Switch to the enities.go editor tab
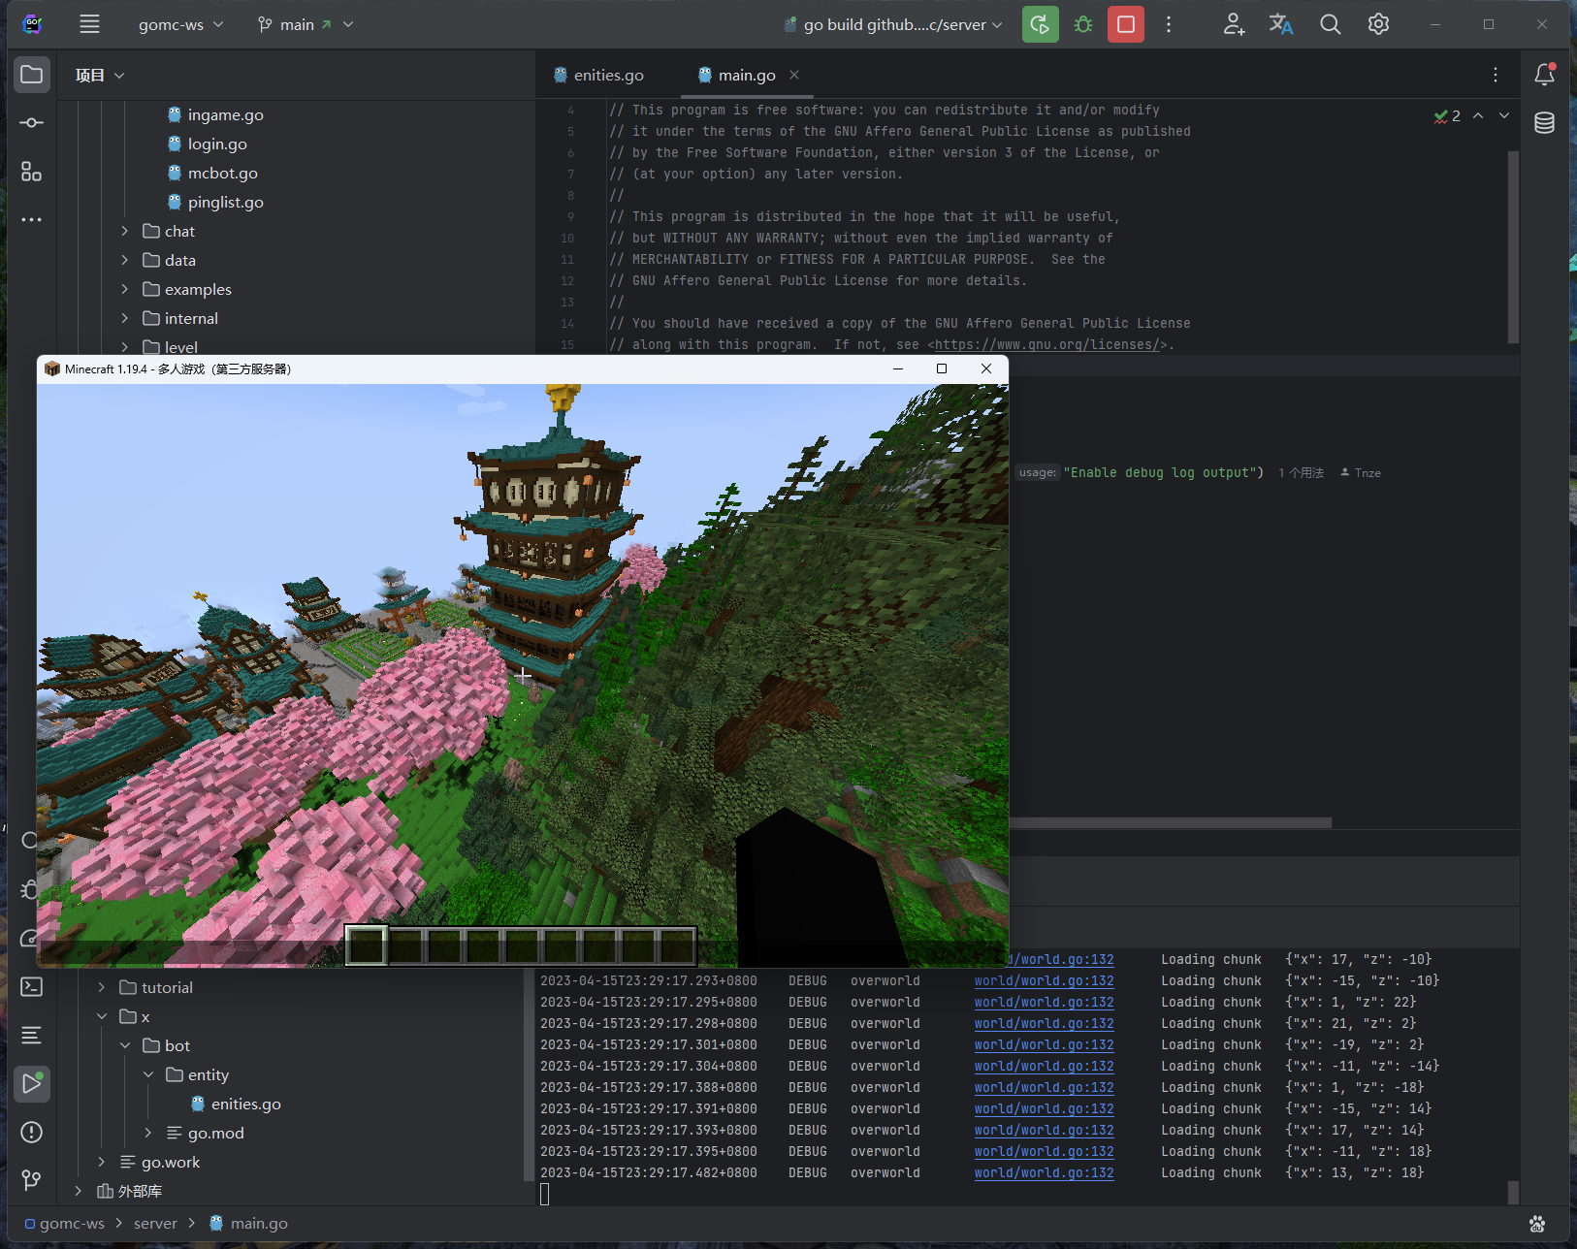 coord(598,75)
